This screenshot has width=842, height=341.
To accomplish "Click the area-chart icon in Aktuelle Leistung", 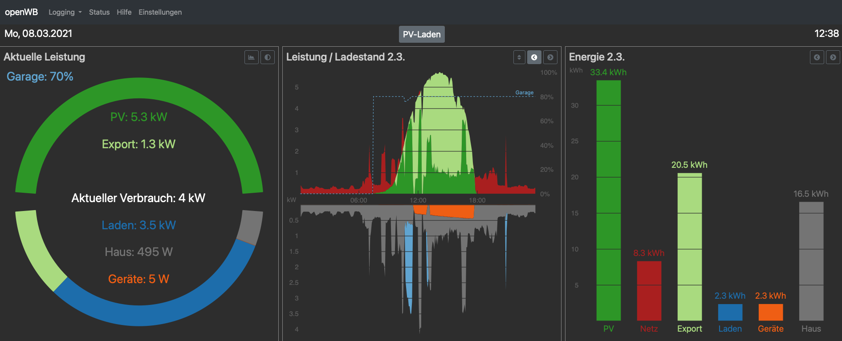I will (x=252, y=57).
